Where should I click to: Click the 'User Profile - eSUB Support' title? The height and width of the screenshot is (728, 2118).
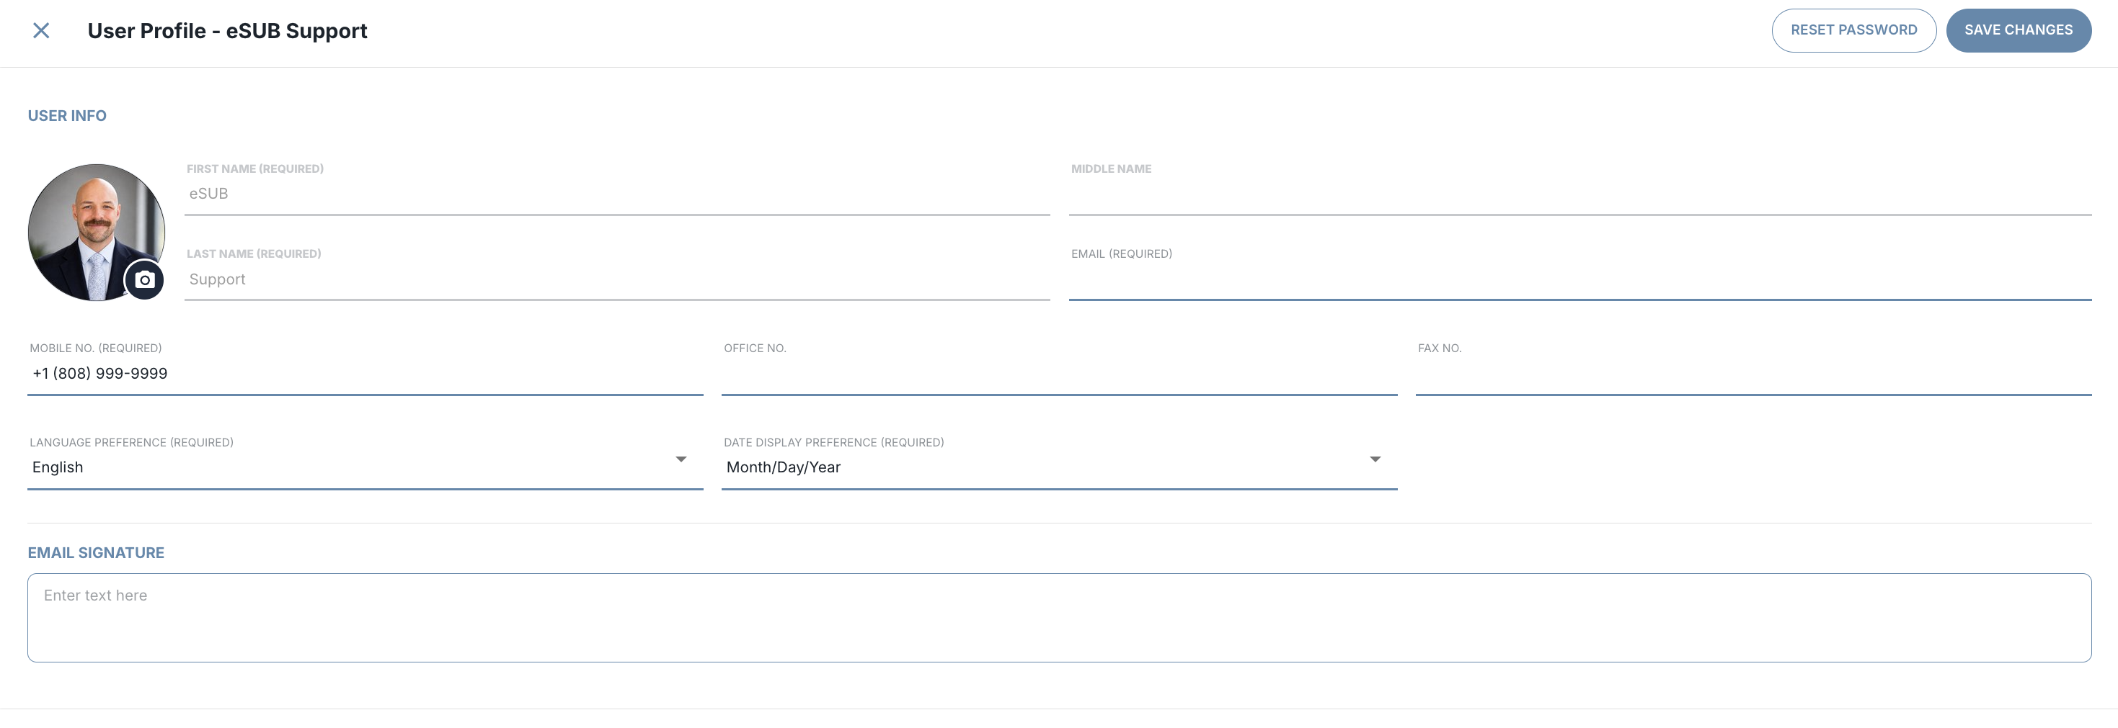(x=227, y=31)
